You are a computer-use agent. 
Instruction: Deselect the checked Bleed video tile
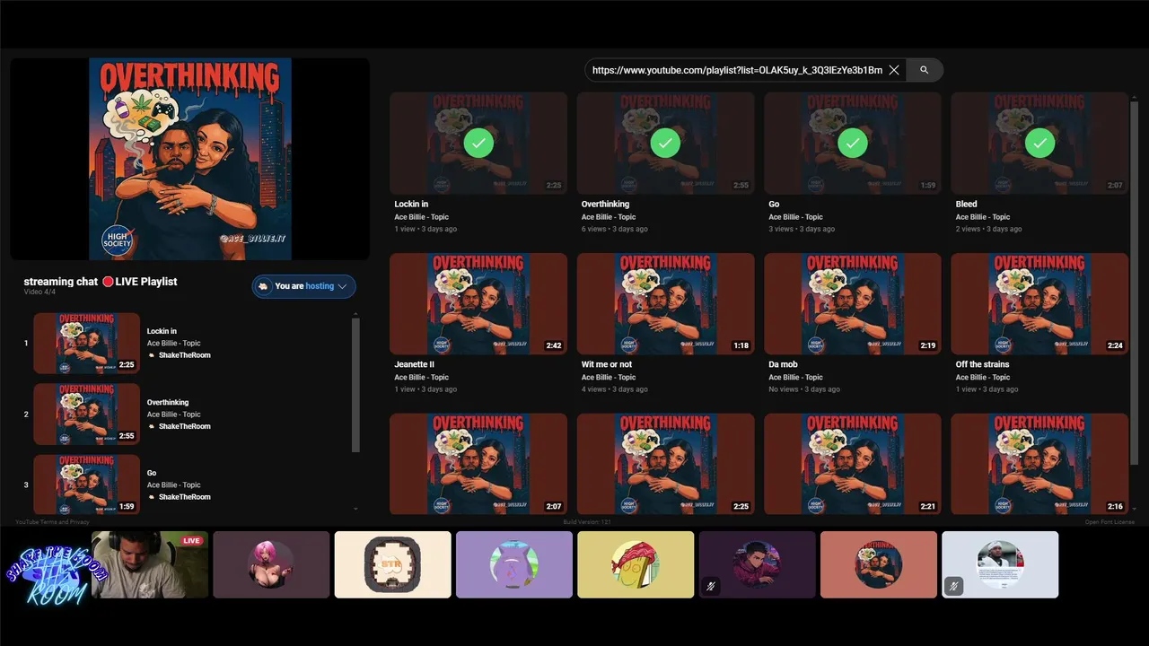(x=1039, y=143)
